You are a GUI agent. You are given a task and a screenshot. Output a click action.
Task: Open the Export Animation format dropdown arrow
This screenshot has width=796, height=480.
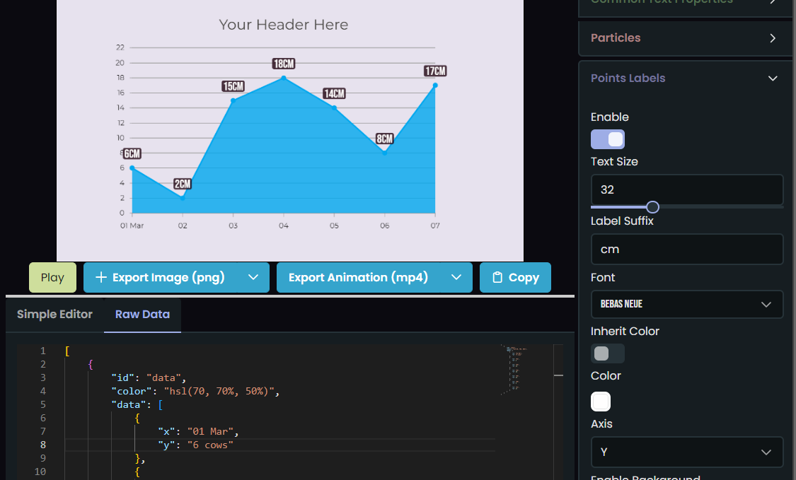(457, 277)
